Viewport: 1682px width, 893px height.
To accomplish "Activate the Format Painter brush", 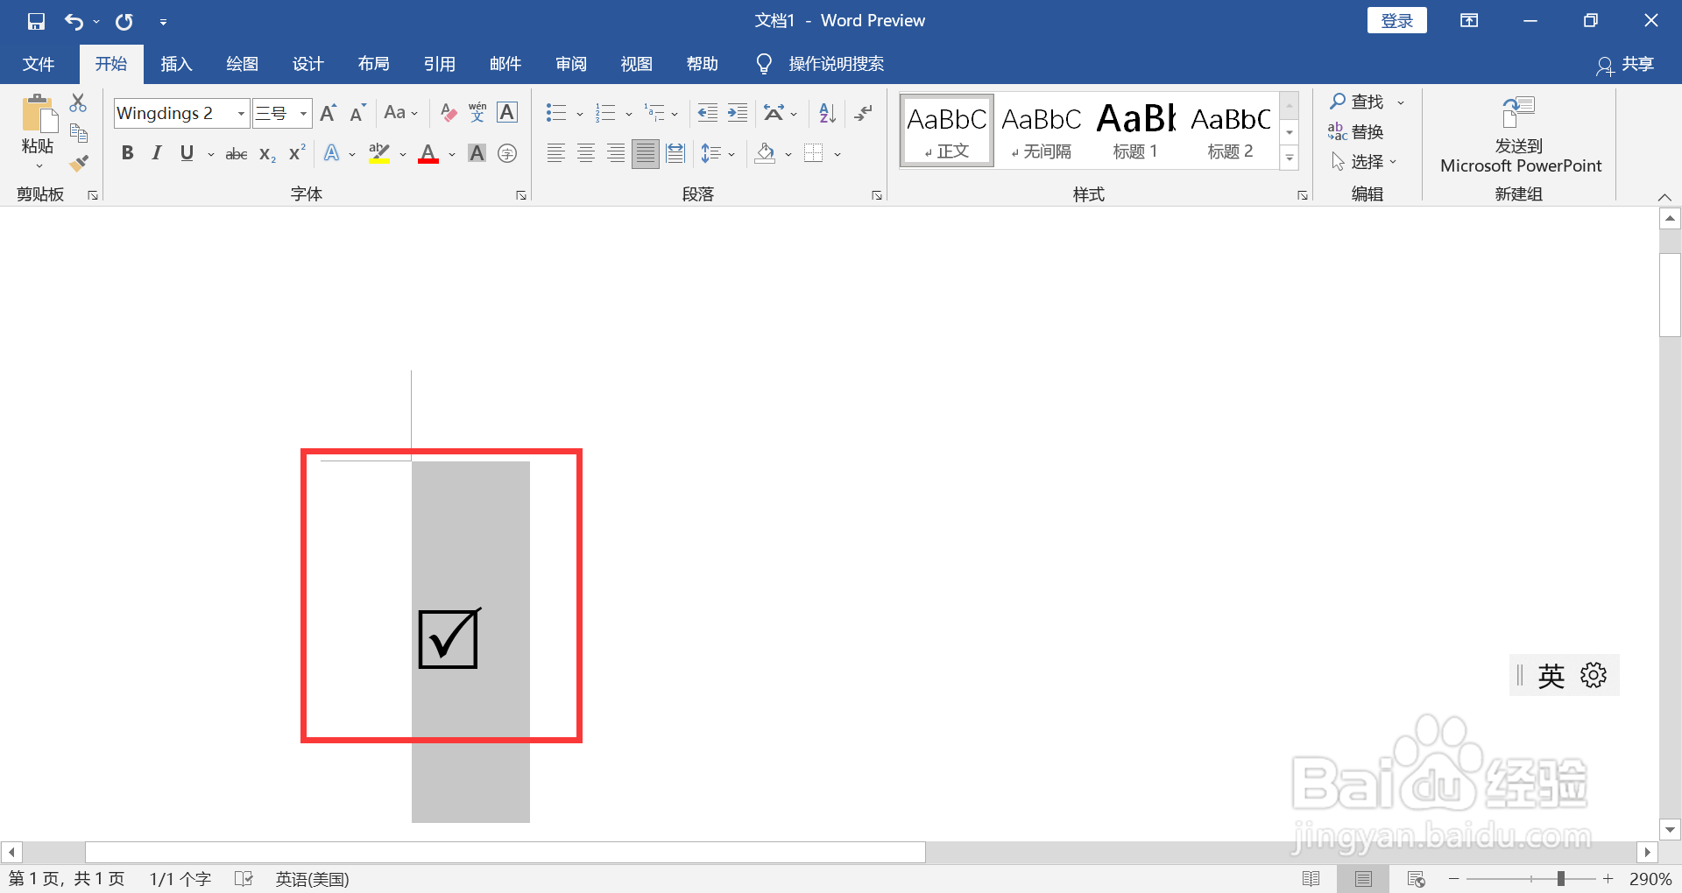I will [x=79, y=163].
